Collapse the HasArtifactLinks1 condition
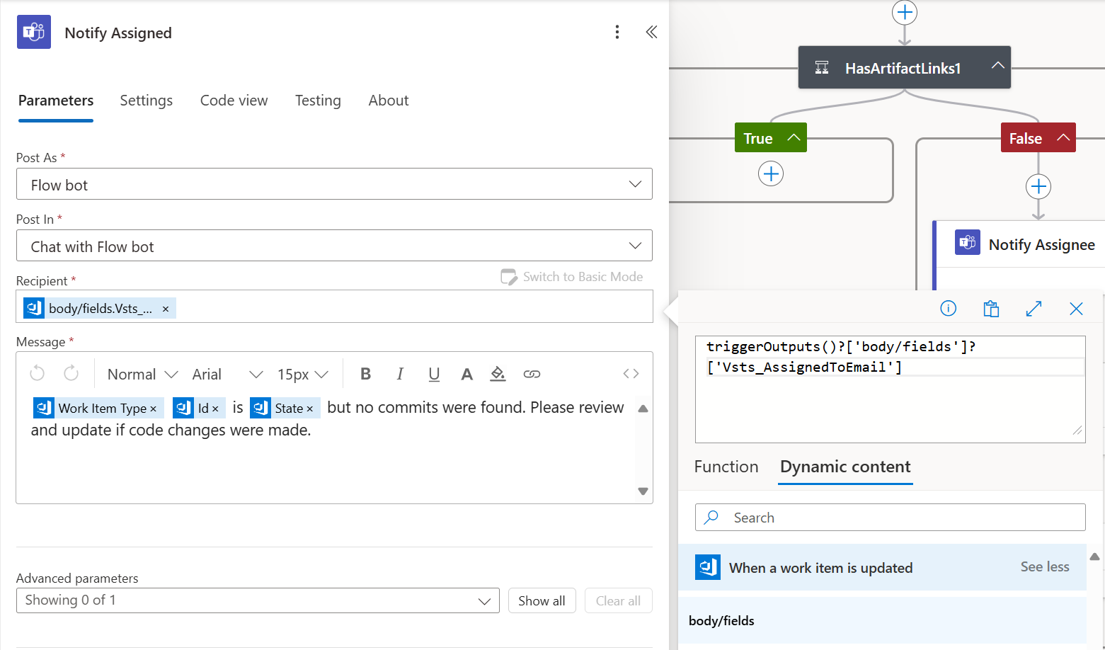Viewport: 1105px width, 650px height. click(x=997, y=66)
